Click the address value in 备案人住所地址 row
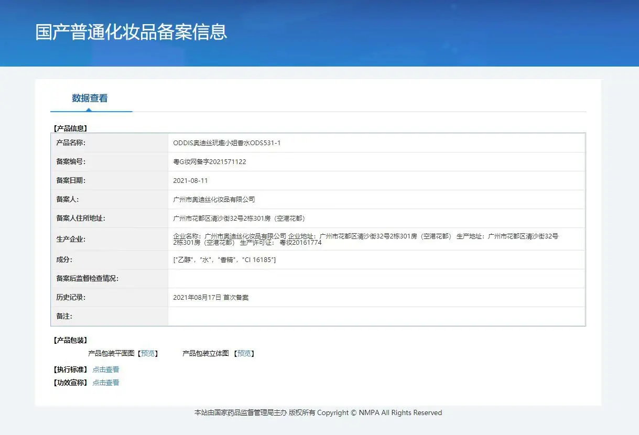 pyautogui.click(x=239, y=219)
